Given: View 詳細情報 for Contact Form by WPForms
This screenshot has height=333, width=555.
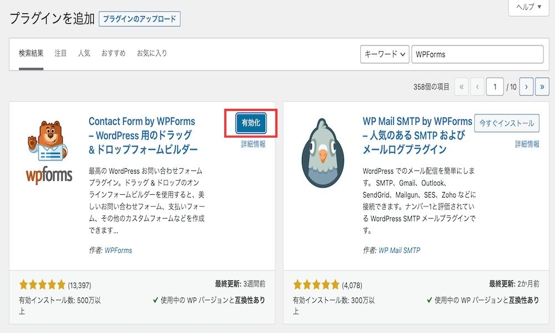Looking at the screenshot, I should 253,144.
